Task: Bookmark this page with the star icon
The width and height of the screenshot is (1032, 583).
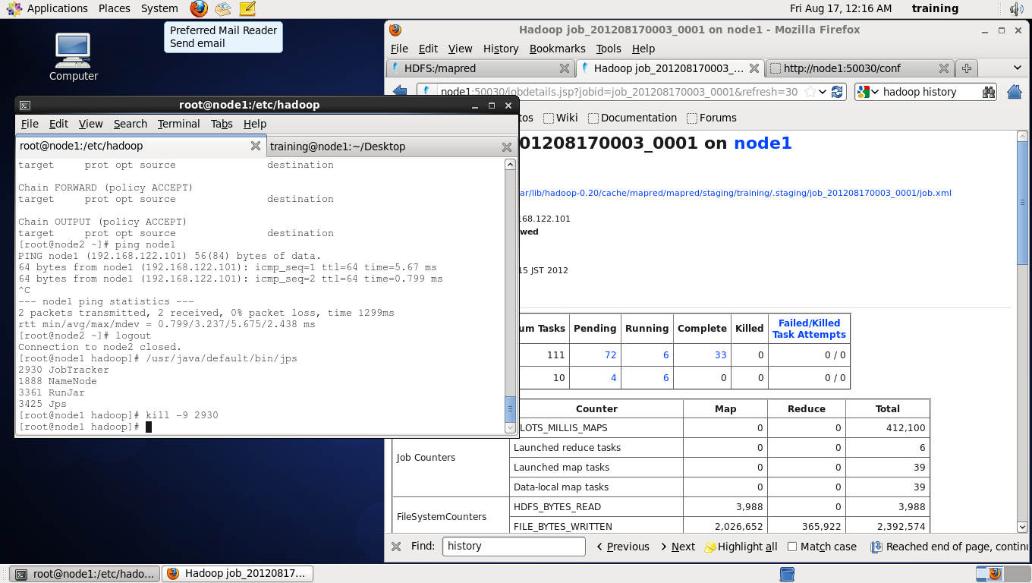Action: click(810, 92)
